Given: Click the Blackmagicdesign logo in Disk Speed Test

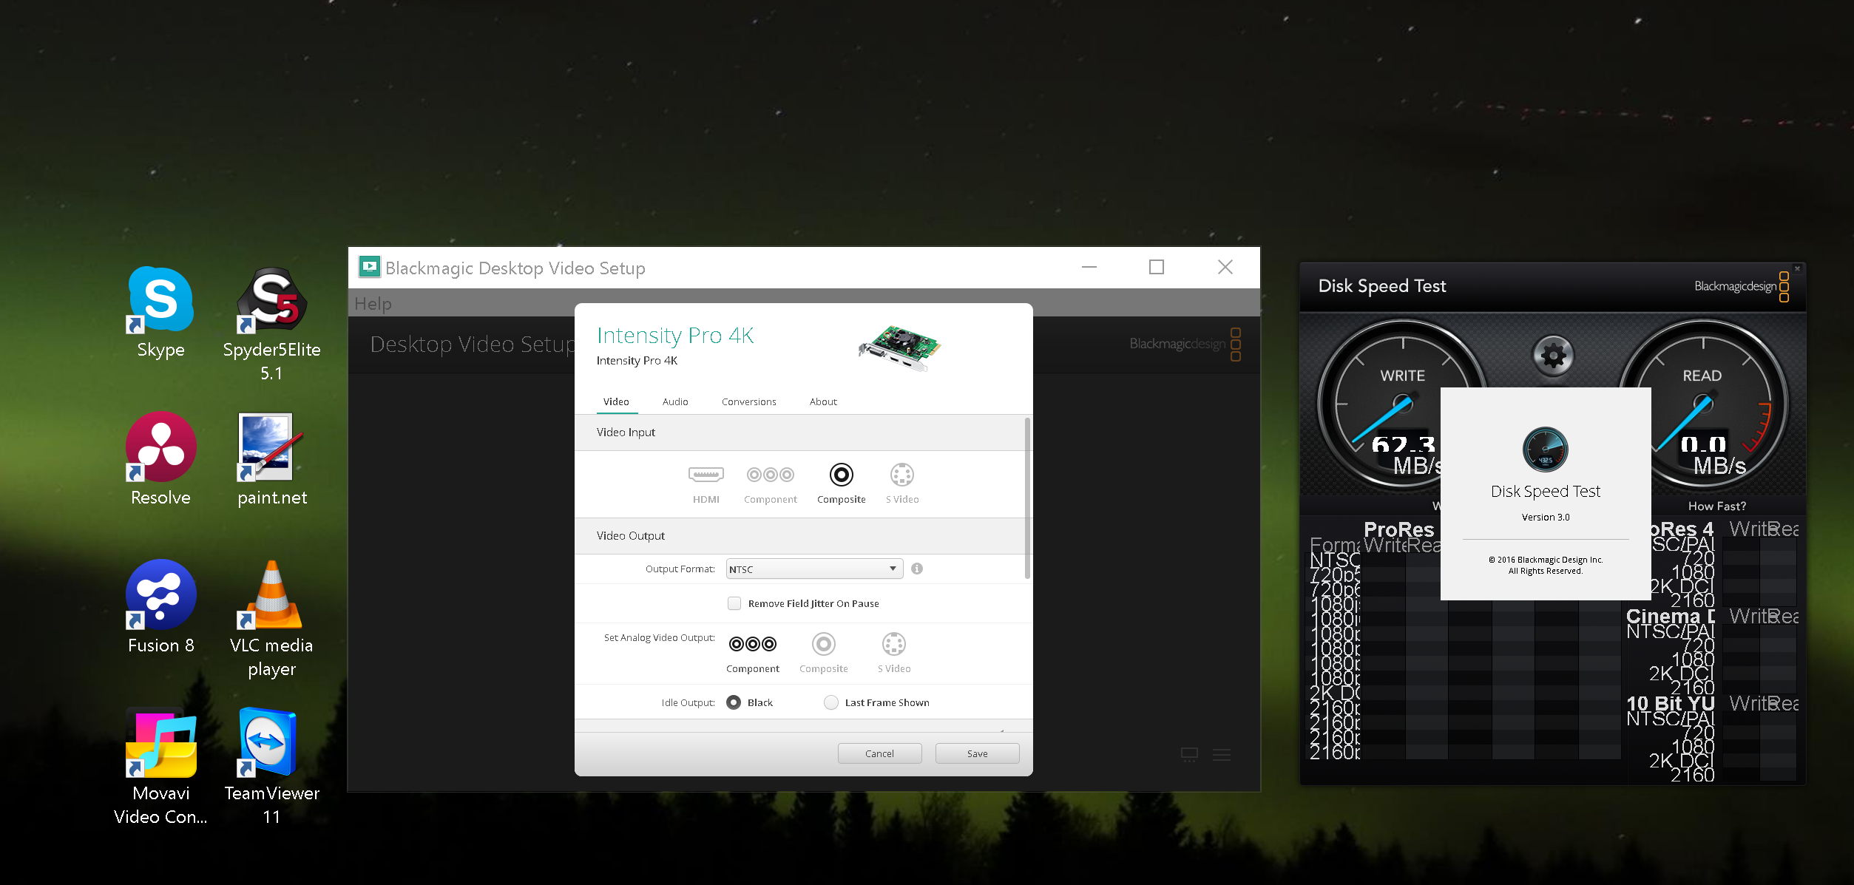Looking at the screenshot, I should click(x=1742, y=286).
